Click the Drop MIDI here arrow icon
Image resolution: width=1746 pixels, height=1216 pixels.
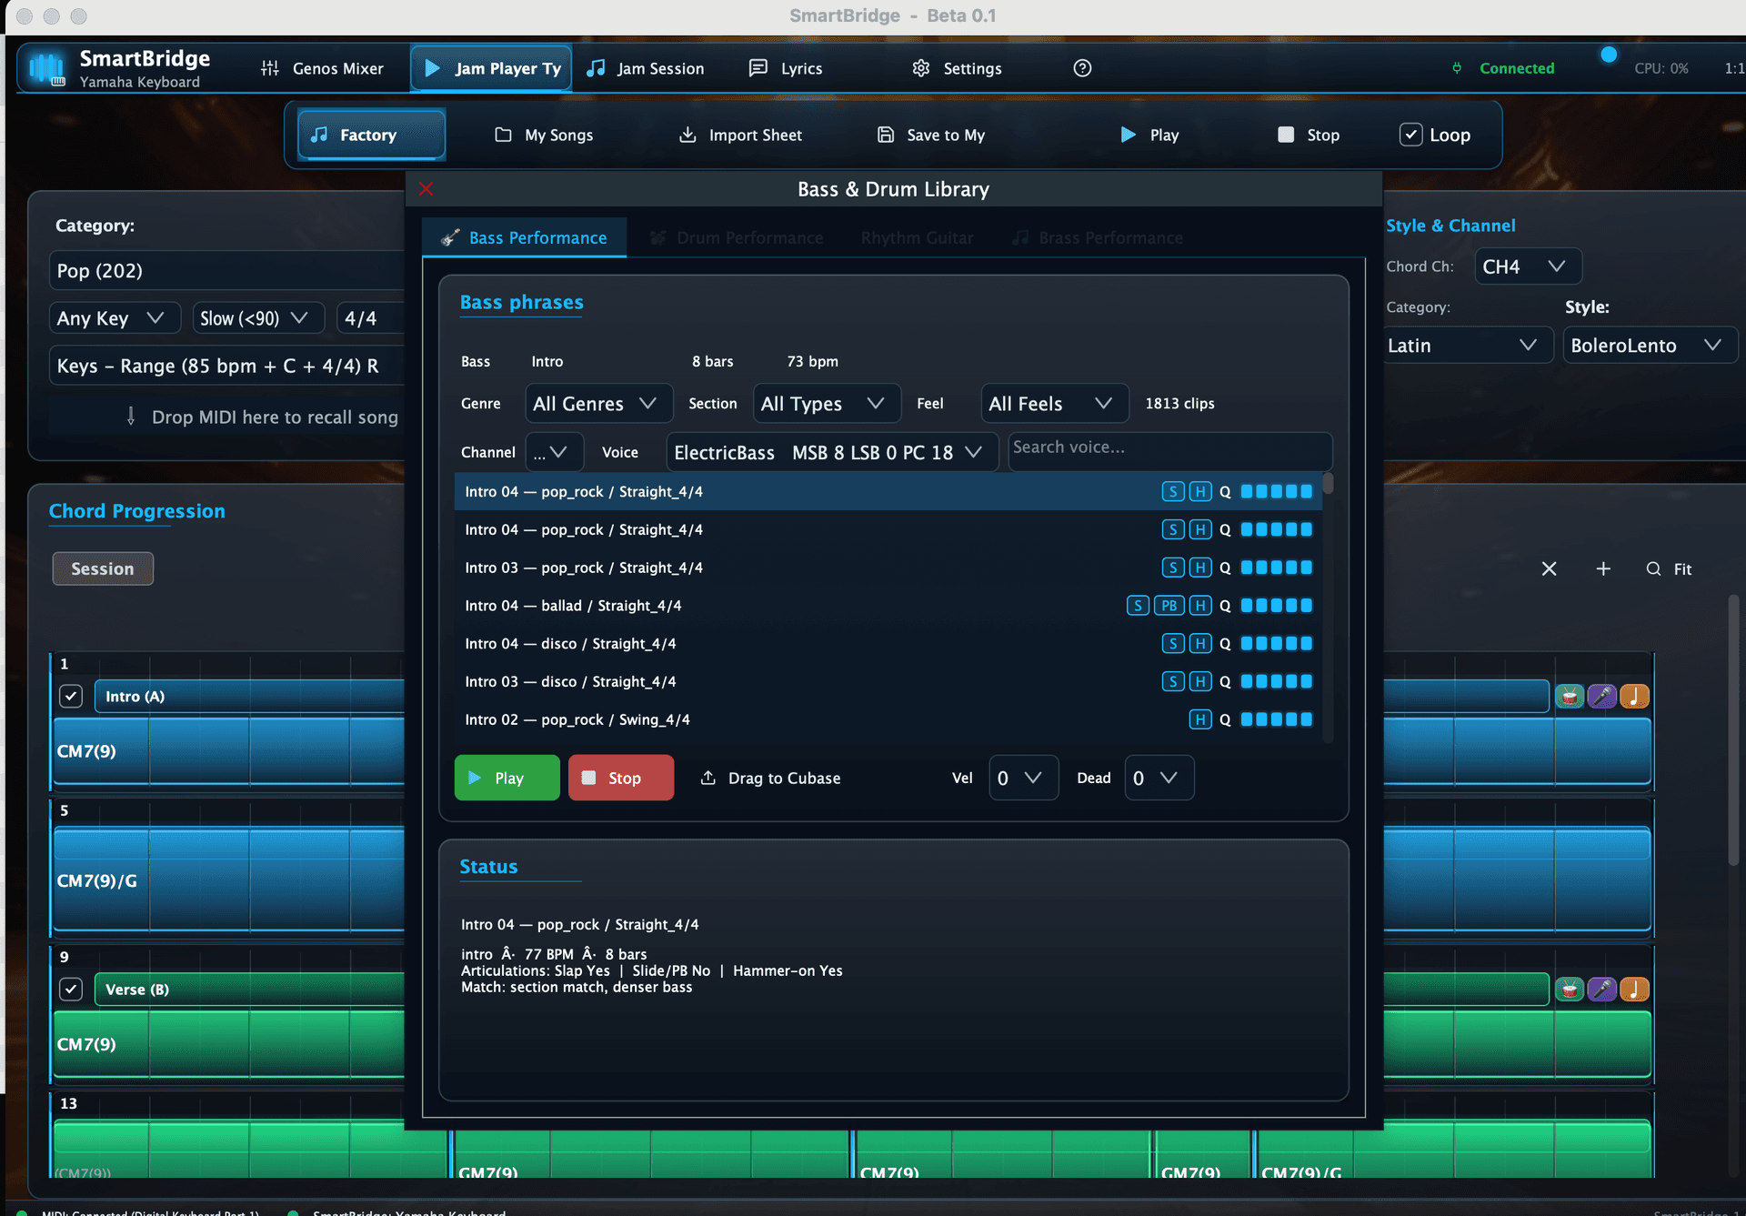131,417
